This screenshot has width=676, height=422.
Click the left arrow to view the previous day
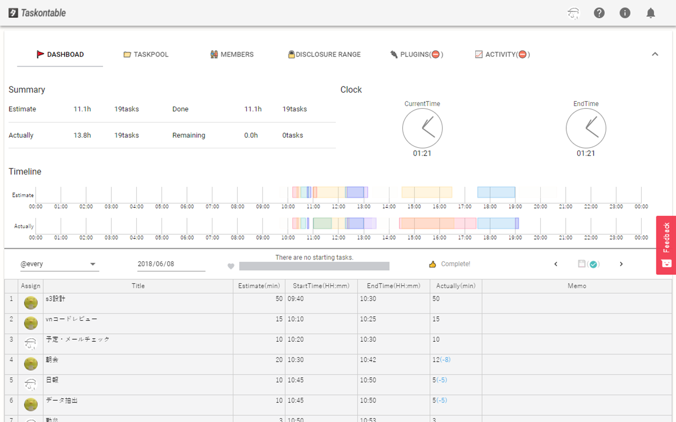[555, 264]
